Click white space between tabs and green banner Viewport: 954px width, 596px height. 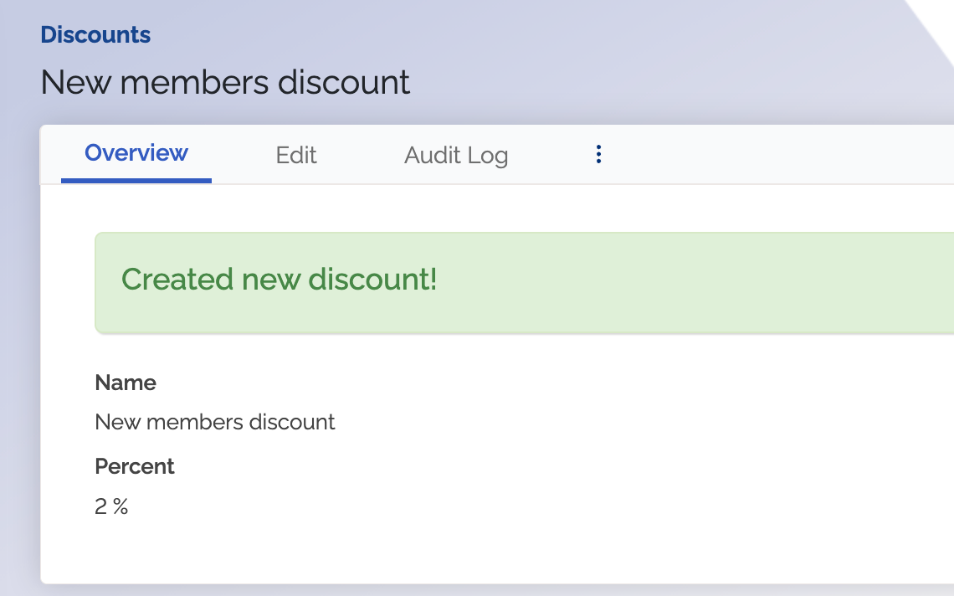(487, 208)
